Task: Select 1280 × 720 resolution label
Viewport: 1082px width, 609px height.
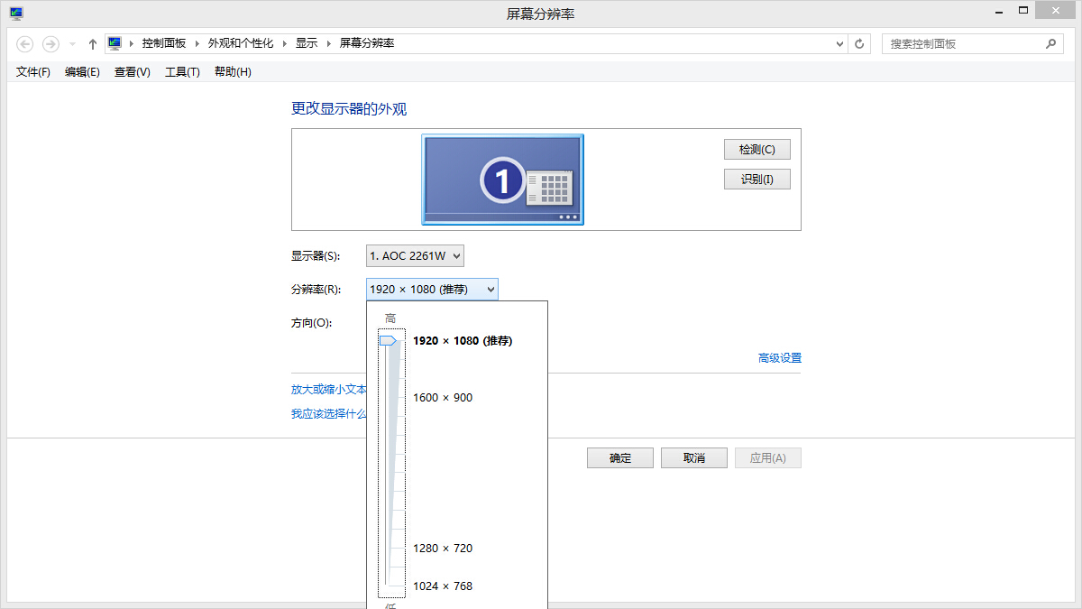Action: pos(443,549)
